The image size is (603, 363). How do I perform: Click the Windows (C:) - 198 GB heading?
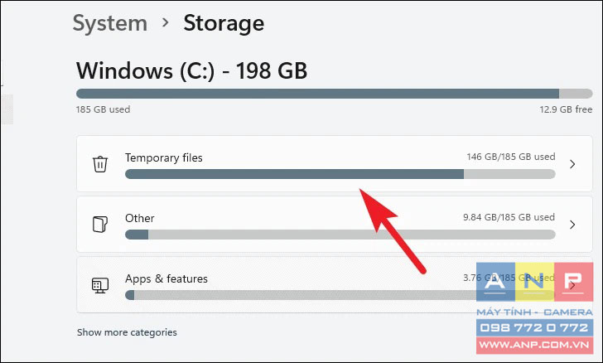191,70
